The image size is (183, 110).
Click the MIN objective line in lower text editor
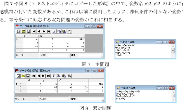(x=128, y=92)
